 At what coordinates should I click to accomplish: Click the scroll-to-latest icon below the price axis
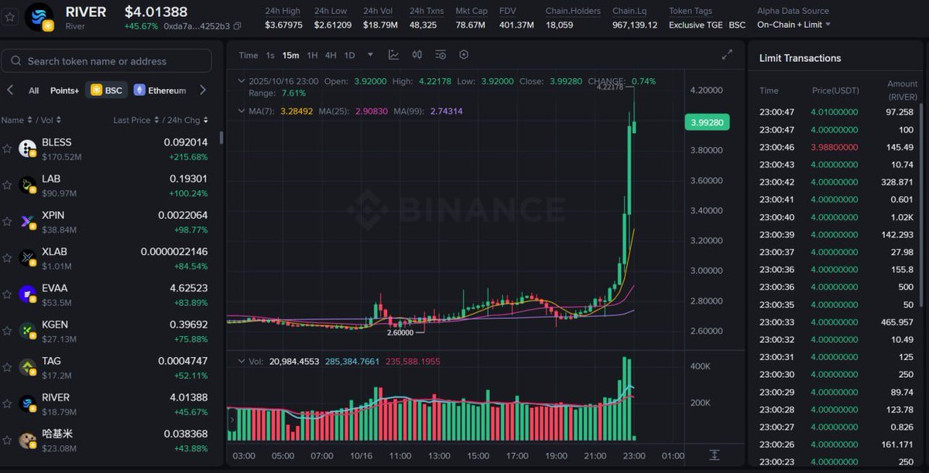(714, 455)
